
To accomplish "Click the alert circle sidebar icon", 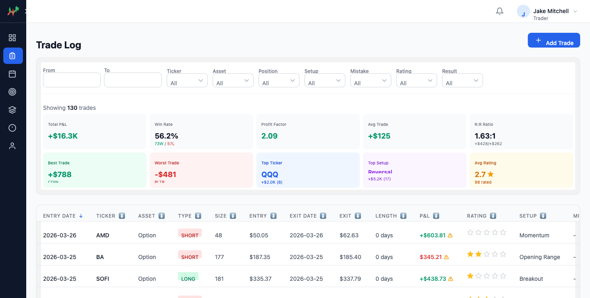I will coord(12,128).
